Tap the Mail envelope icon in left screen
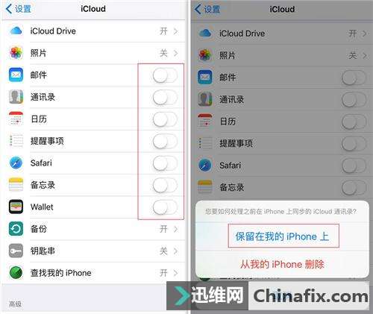This screenshot has height=314, width=373. (16, 75)
